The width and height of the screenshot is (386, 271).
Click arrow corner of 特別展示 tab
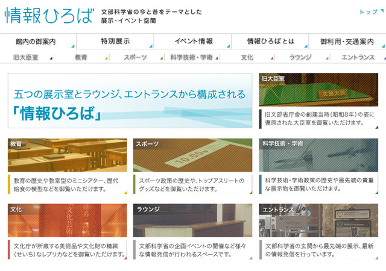151,46
